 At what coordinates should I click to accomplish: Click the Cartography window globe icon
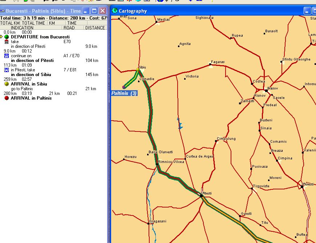tap(115, 11)
